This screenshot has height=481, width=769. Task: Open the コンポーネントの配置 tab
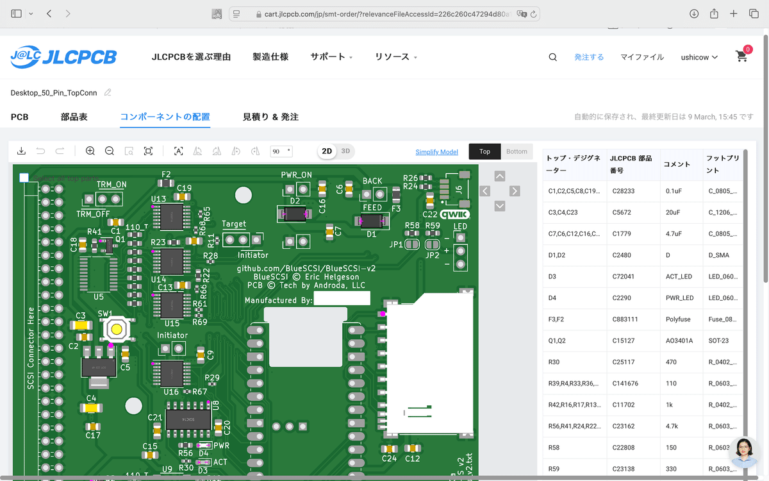click(165, 117)
